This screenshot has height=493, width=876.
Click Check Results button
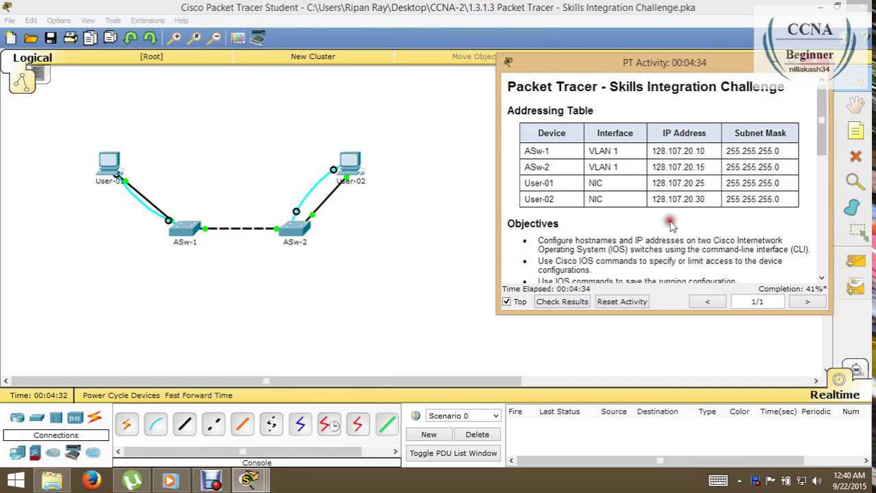click(562, 302)
